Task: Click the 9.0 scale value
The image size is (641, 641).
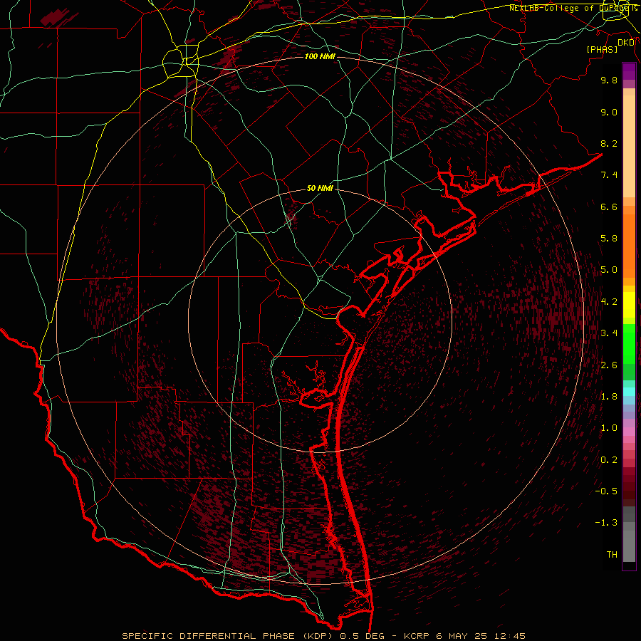Action: click(609, 112)
